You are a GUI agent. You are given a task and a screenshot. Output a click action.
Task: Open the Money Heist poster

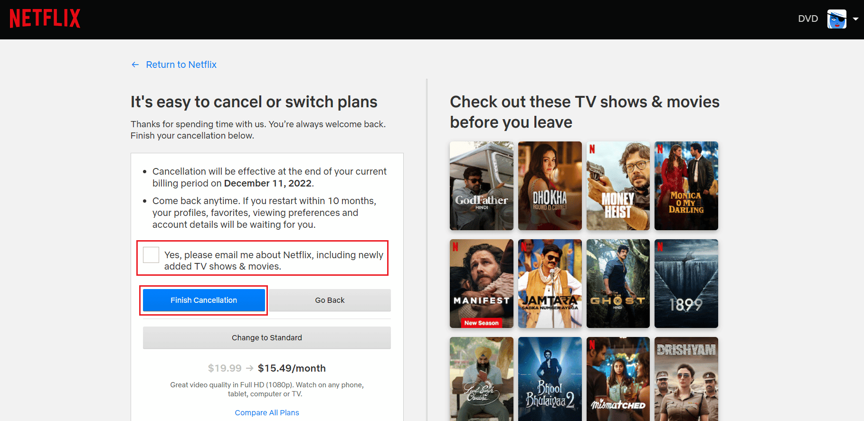point(618,186)
